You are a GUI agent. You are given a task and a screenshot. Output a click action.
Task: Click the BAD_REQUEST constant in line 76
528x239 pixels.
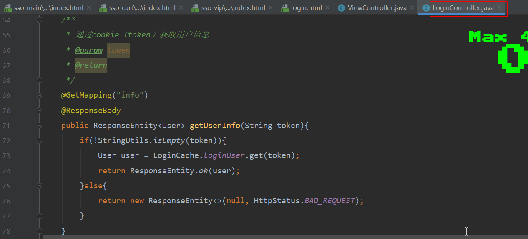(x=329, y=201)
